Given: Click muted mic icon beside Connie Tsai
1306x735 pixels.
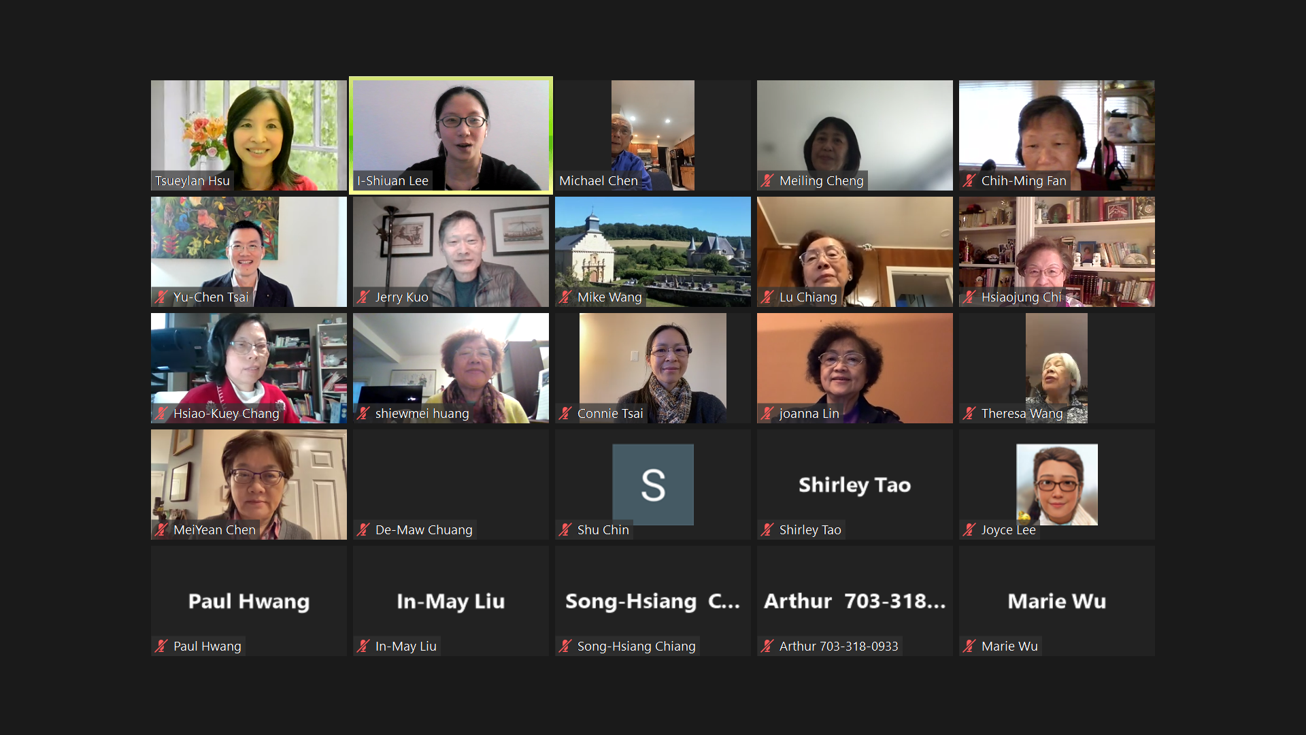Looking at the screenshot, I should pyautogui.click(x=566, y=414).
